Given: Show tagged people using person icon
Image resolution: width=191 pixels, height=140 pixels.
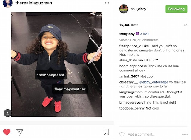Looking at the screenshot, I should pos(7,113).
